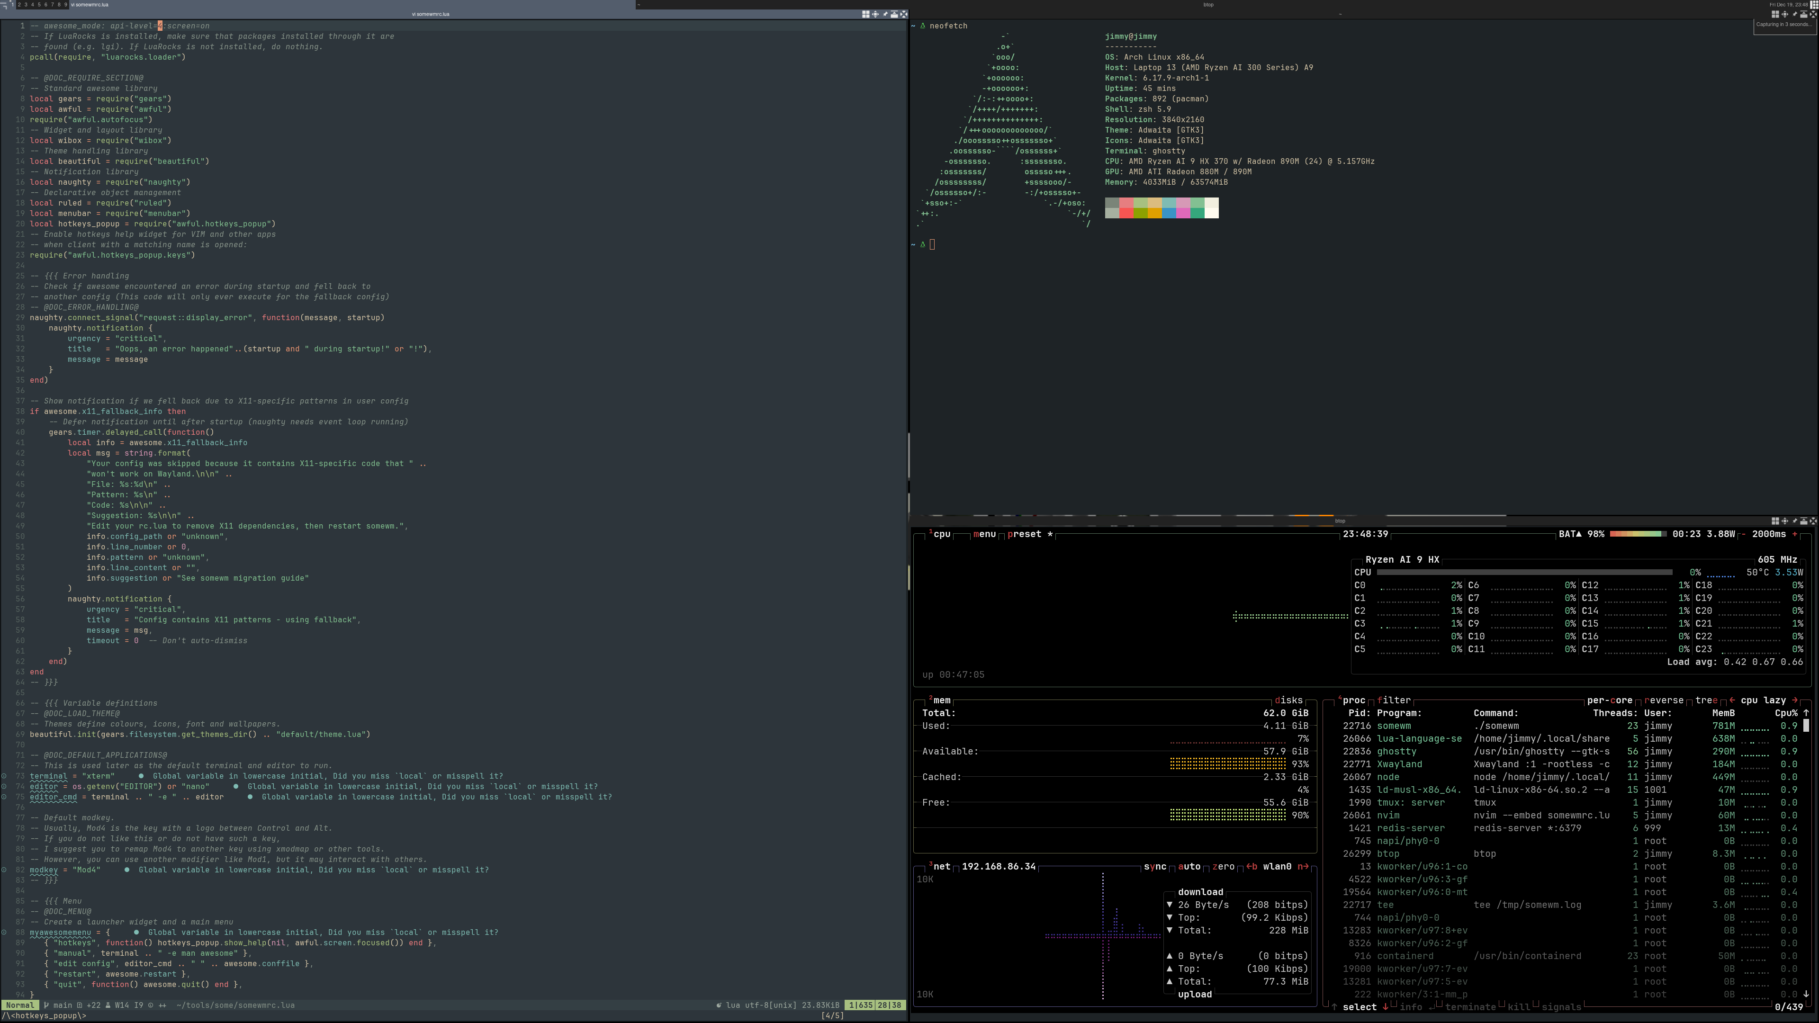This screenshot has width=1819, height=1023.
Task: Switch to previous network interface with <b
Action: point(1252,866)
